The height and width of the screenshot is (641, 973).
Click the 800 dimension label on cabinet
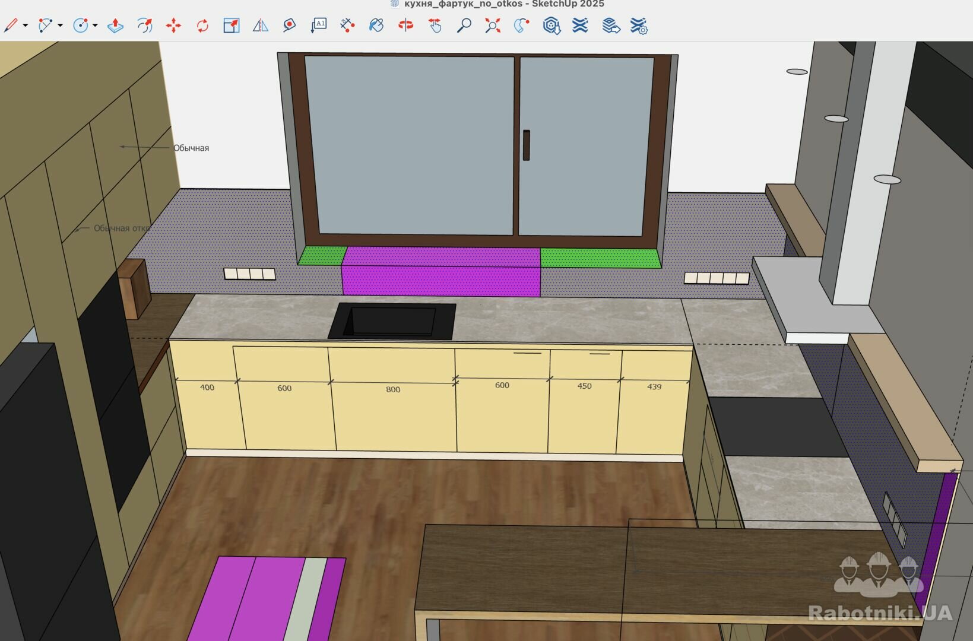(393, 390)
